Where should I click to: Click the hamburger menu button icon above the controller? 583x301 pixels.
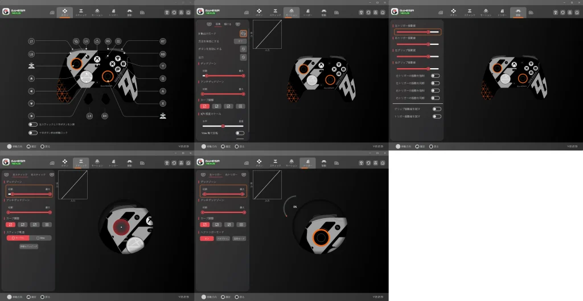(118, 41)
